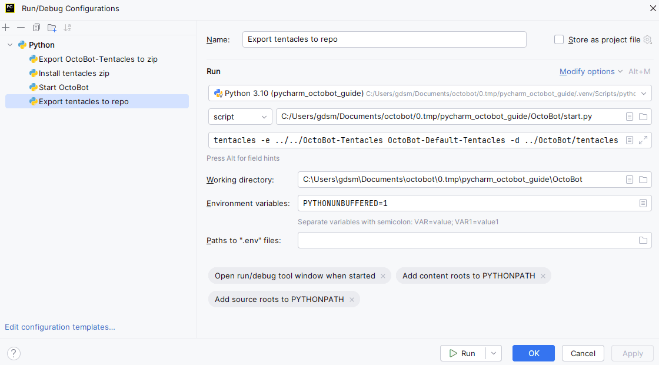This screenshot has width=659, height=365.
Task: Remove selected configuration with minus icon
Action: click(x=21, y=28)
